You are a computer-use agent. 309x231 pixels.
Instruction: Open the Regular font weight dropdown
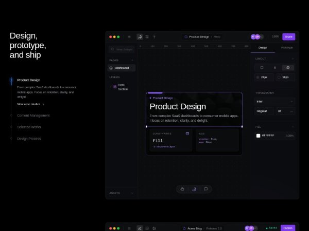265,111
